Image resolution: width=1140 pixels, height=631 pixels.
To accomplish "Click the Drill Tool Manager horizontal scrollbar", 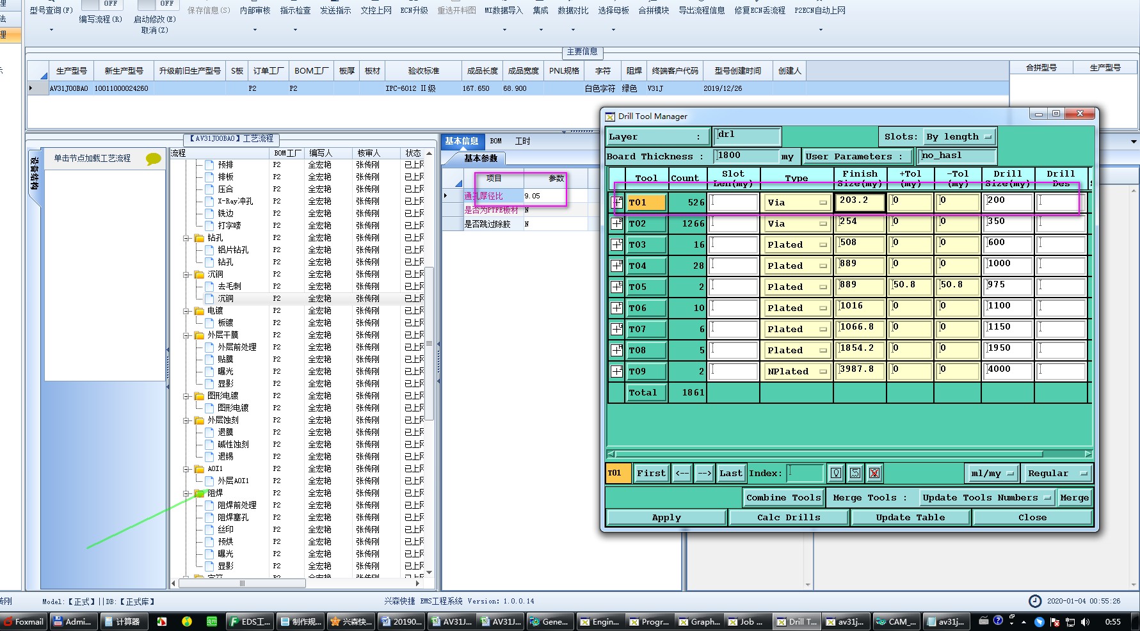I will (x=849, y=454).
